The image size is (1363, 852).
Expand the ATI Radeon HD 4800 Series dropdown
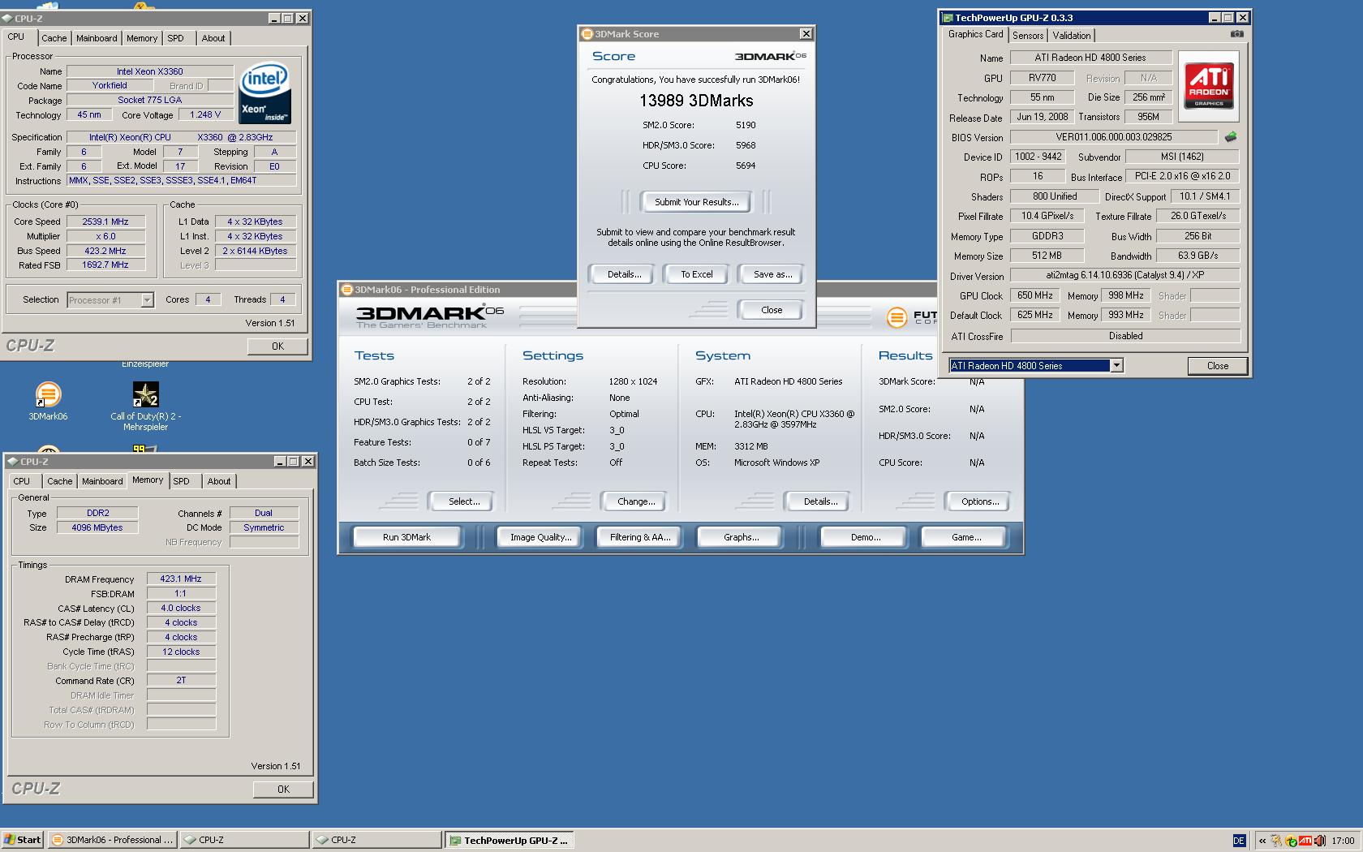1116,366
